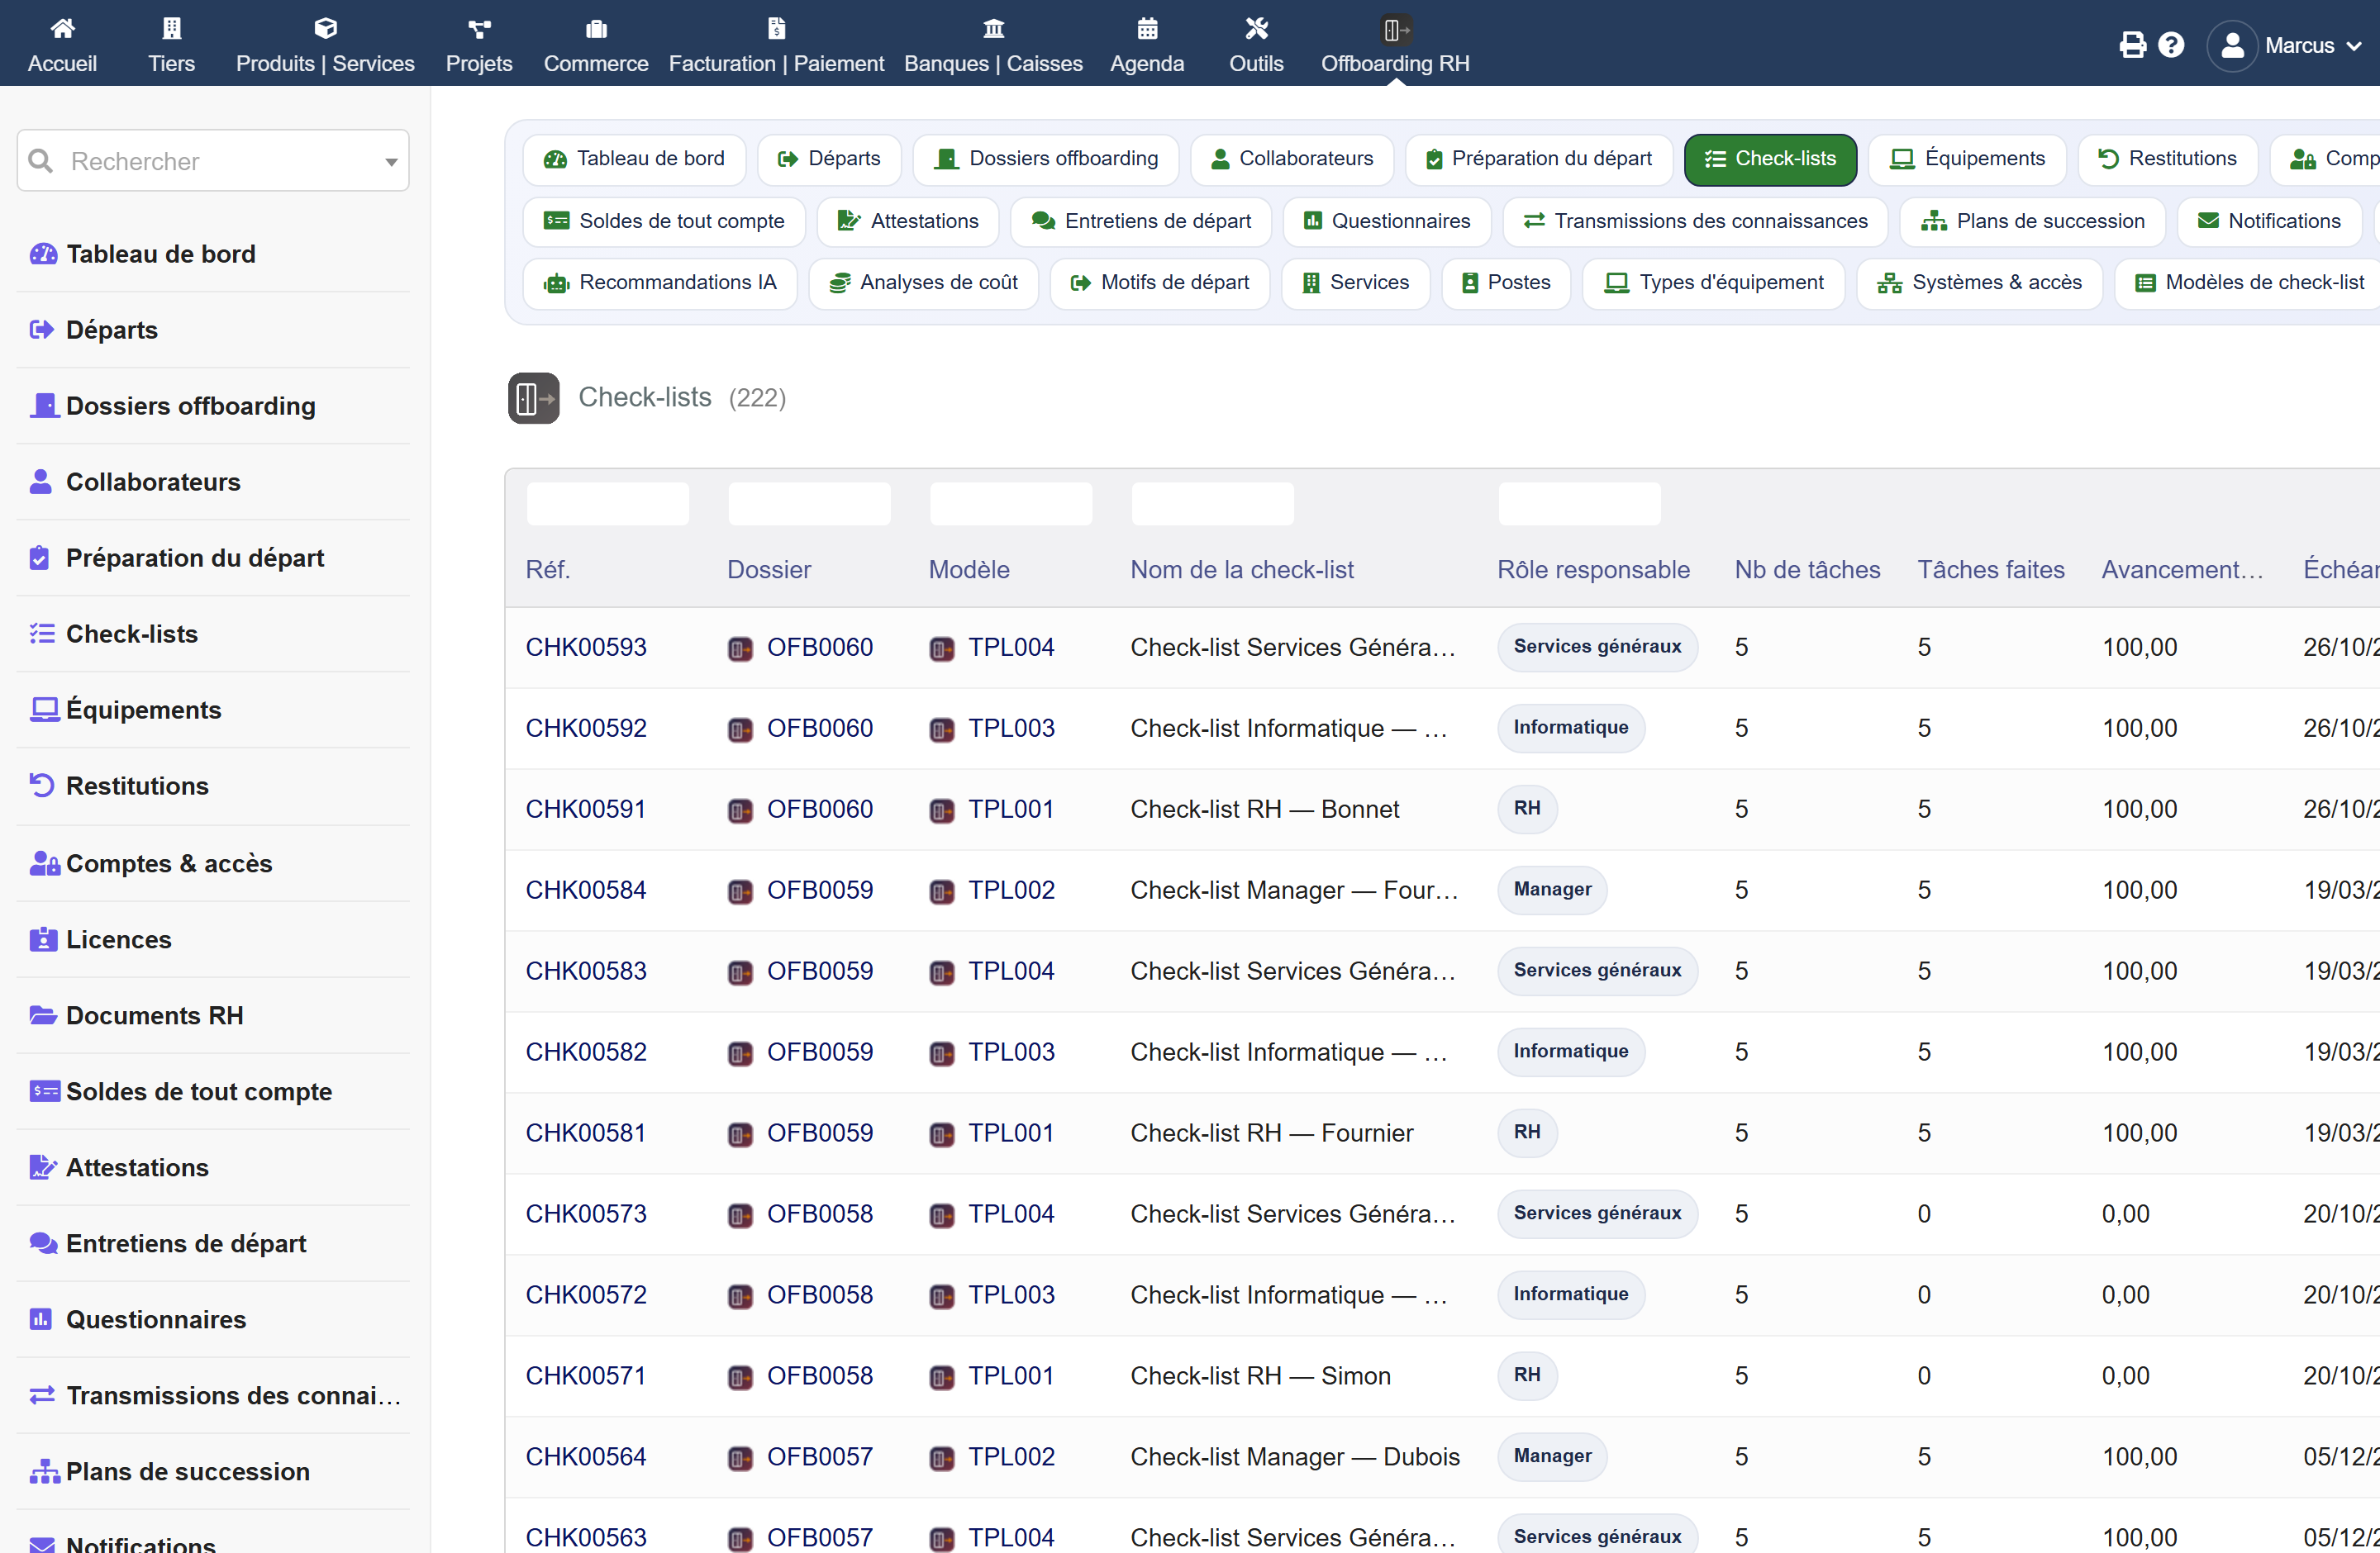The width and height of the screenshot is (2380, 1553).
Task: Open the Équipements tab
Action: pos(1967,159)
